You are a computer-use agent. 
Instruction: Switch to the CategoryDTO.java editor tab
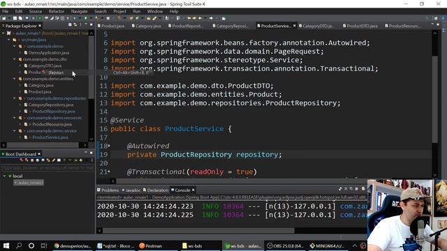pos(316,26)
